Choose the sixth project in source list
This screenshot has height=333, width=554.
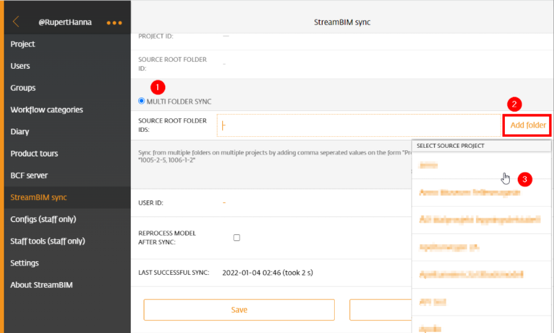[482, 302]
